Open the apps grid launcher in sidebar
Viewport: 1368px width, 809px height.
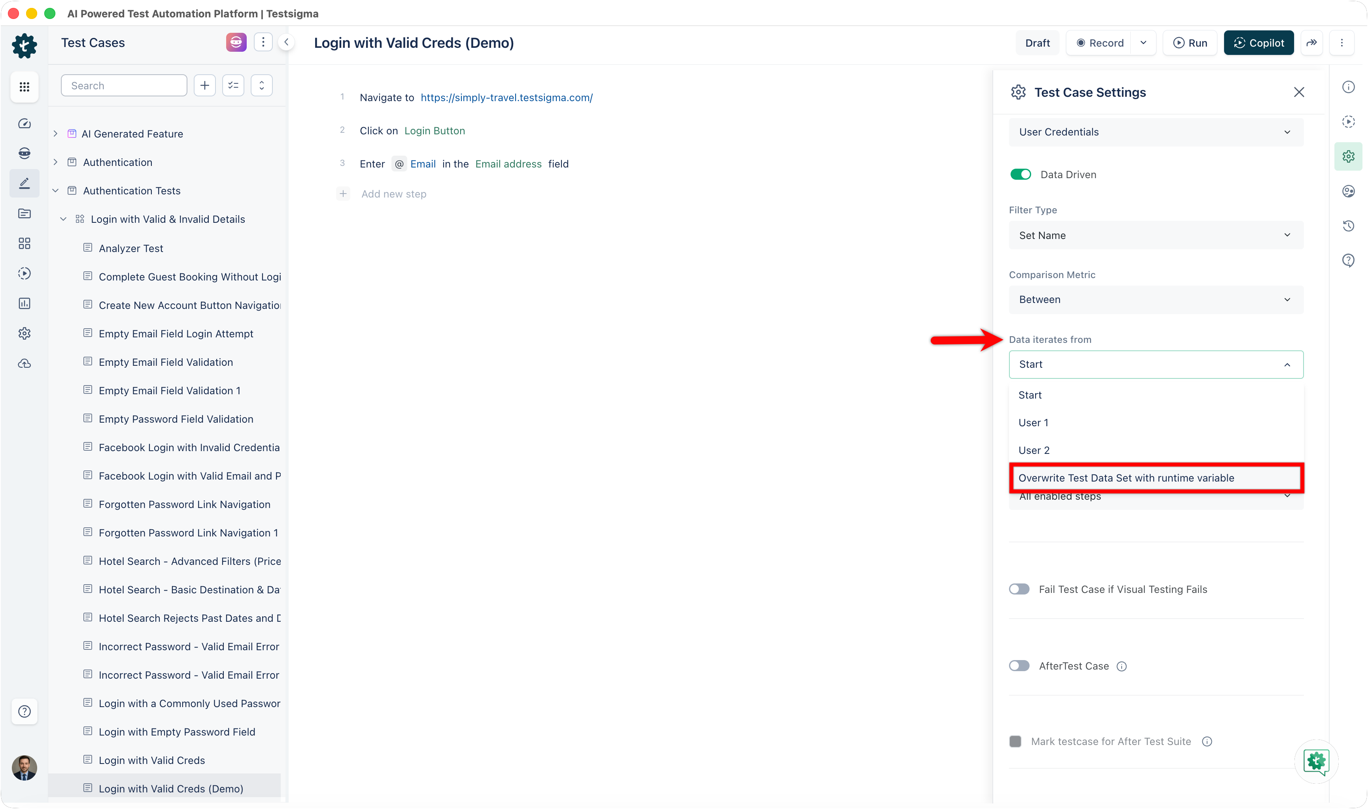coord(24,87)
